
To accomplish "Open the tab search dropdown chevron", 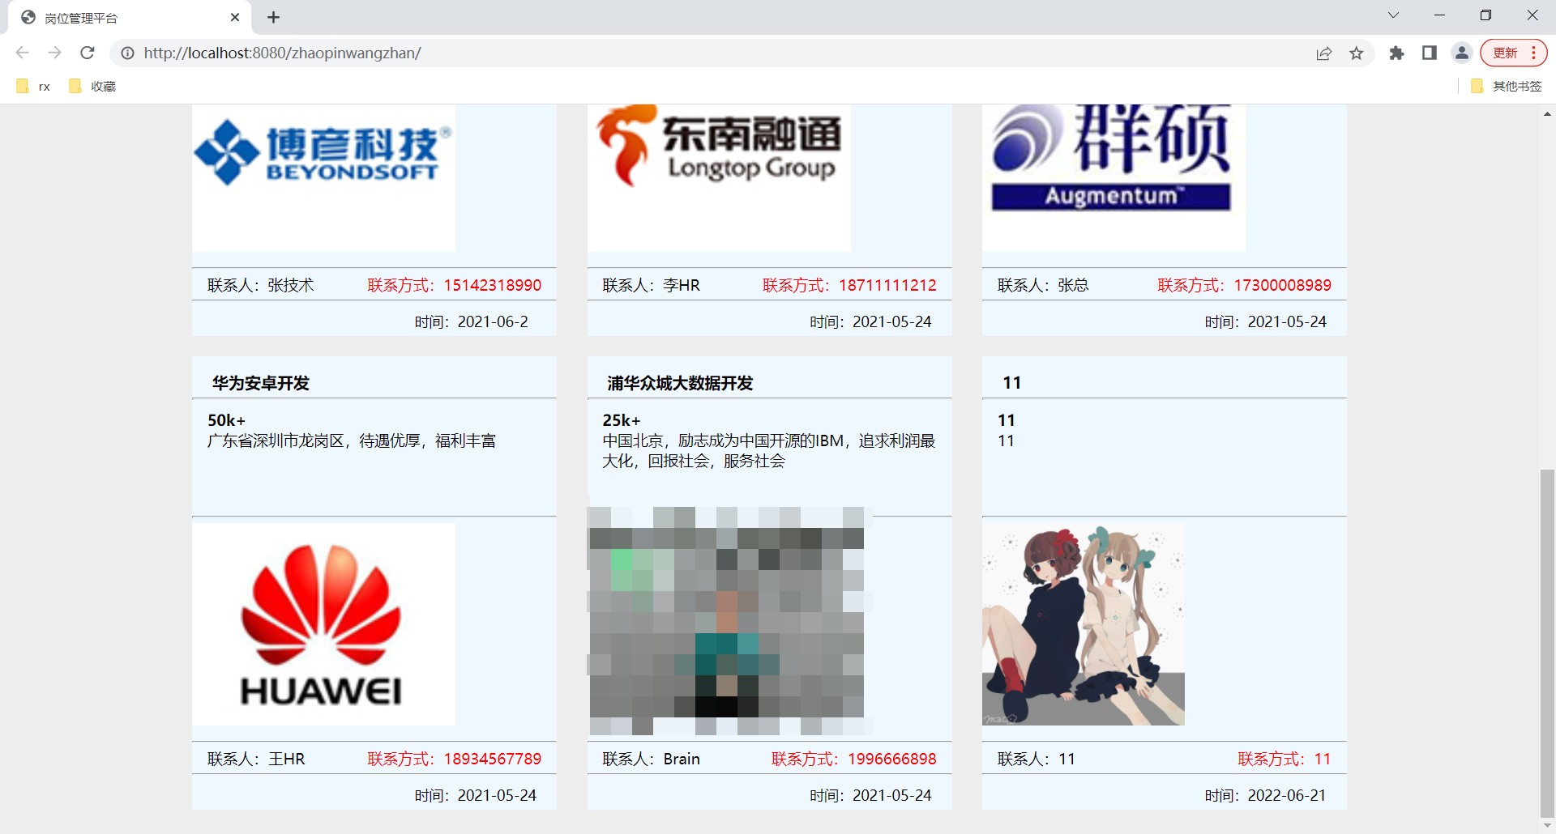I will (1393, 15).
